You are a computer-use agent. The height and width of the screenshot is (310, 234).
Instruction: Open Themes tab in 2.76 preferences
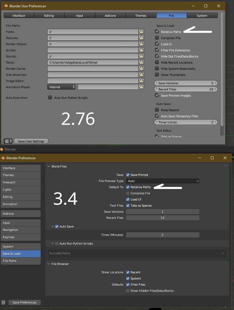click(141, 15)
